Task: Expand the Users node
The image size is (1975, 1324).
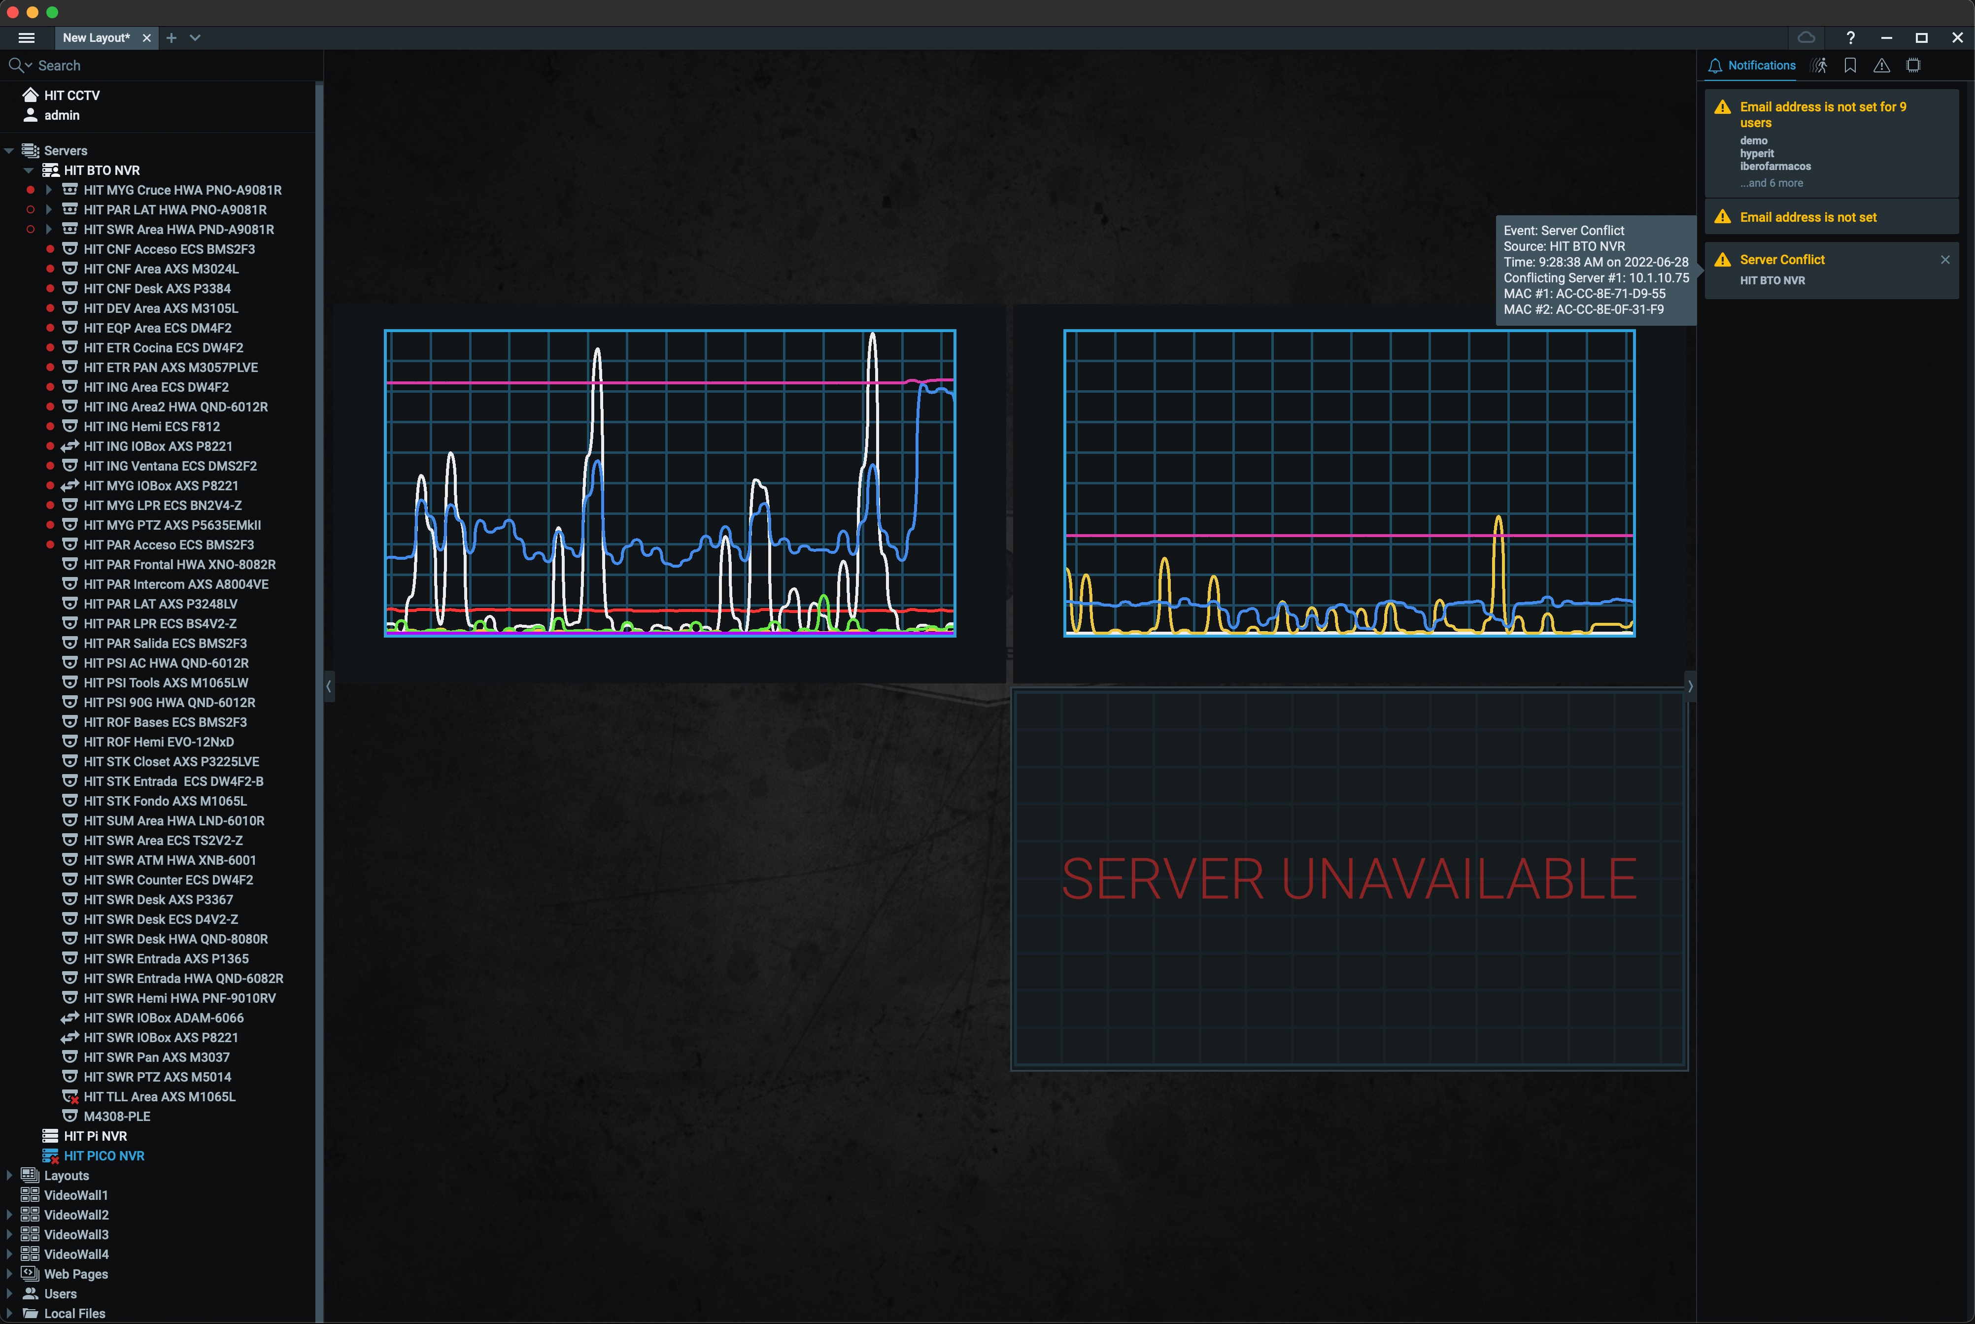Action: [8, 1293]
